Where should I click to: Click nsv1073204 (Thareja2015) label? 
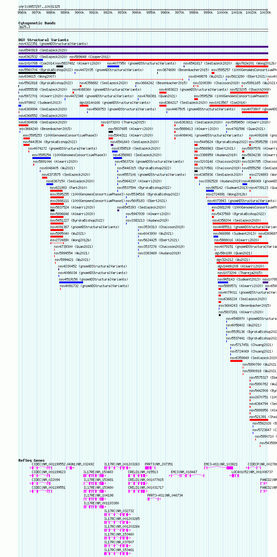(240, 273)
